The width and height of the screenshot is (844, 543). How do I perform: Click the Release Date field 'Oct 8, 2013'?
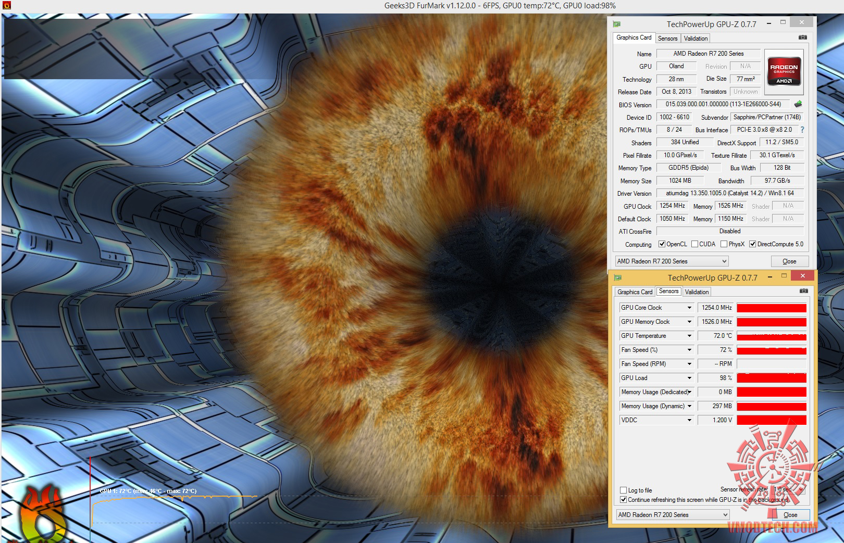click(x=676, y=92)
